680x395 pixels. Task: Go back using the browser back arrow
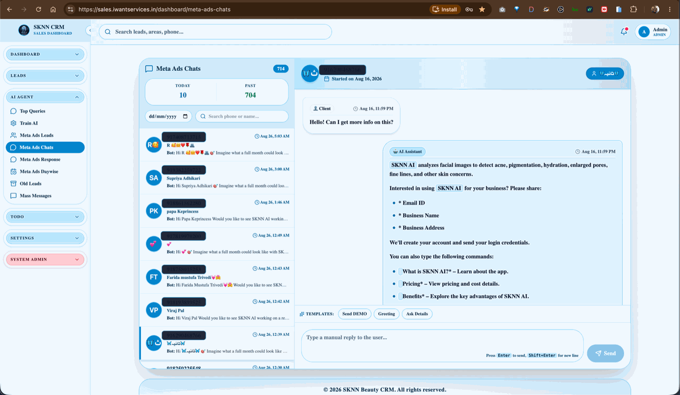coord(9,9)
